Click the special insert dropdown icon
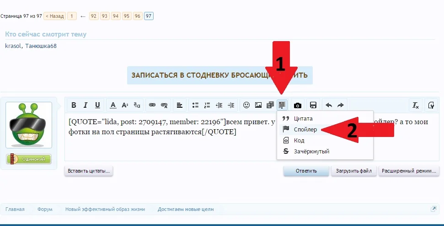The width and height of the screenshot is (444, 226). 282,105
